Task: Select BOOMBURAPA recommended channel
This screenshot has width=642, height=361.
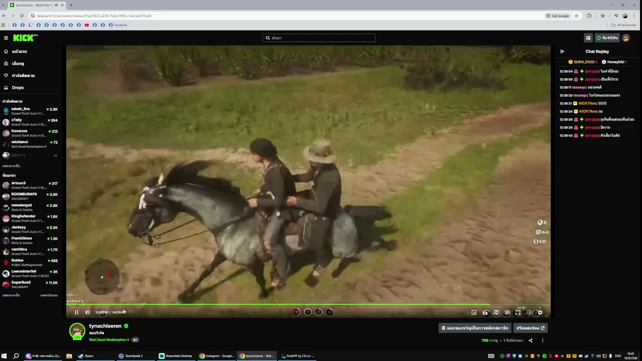Action: tap(30, 196)
